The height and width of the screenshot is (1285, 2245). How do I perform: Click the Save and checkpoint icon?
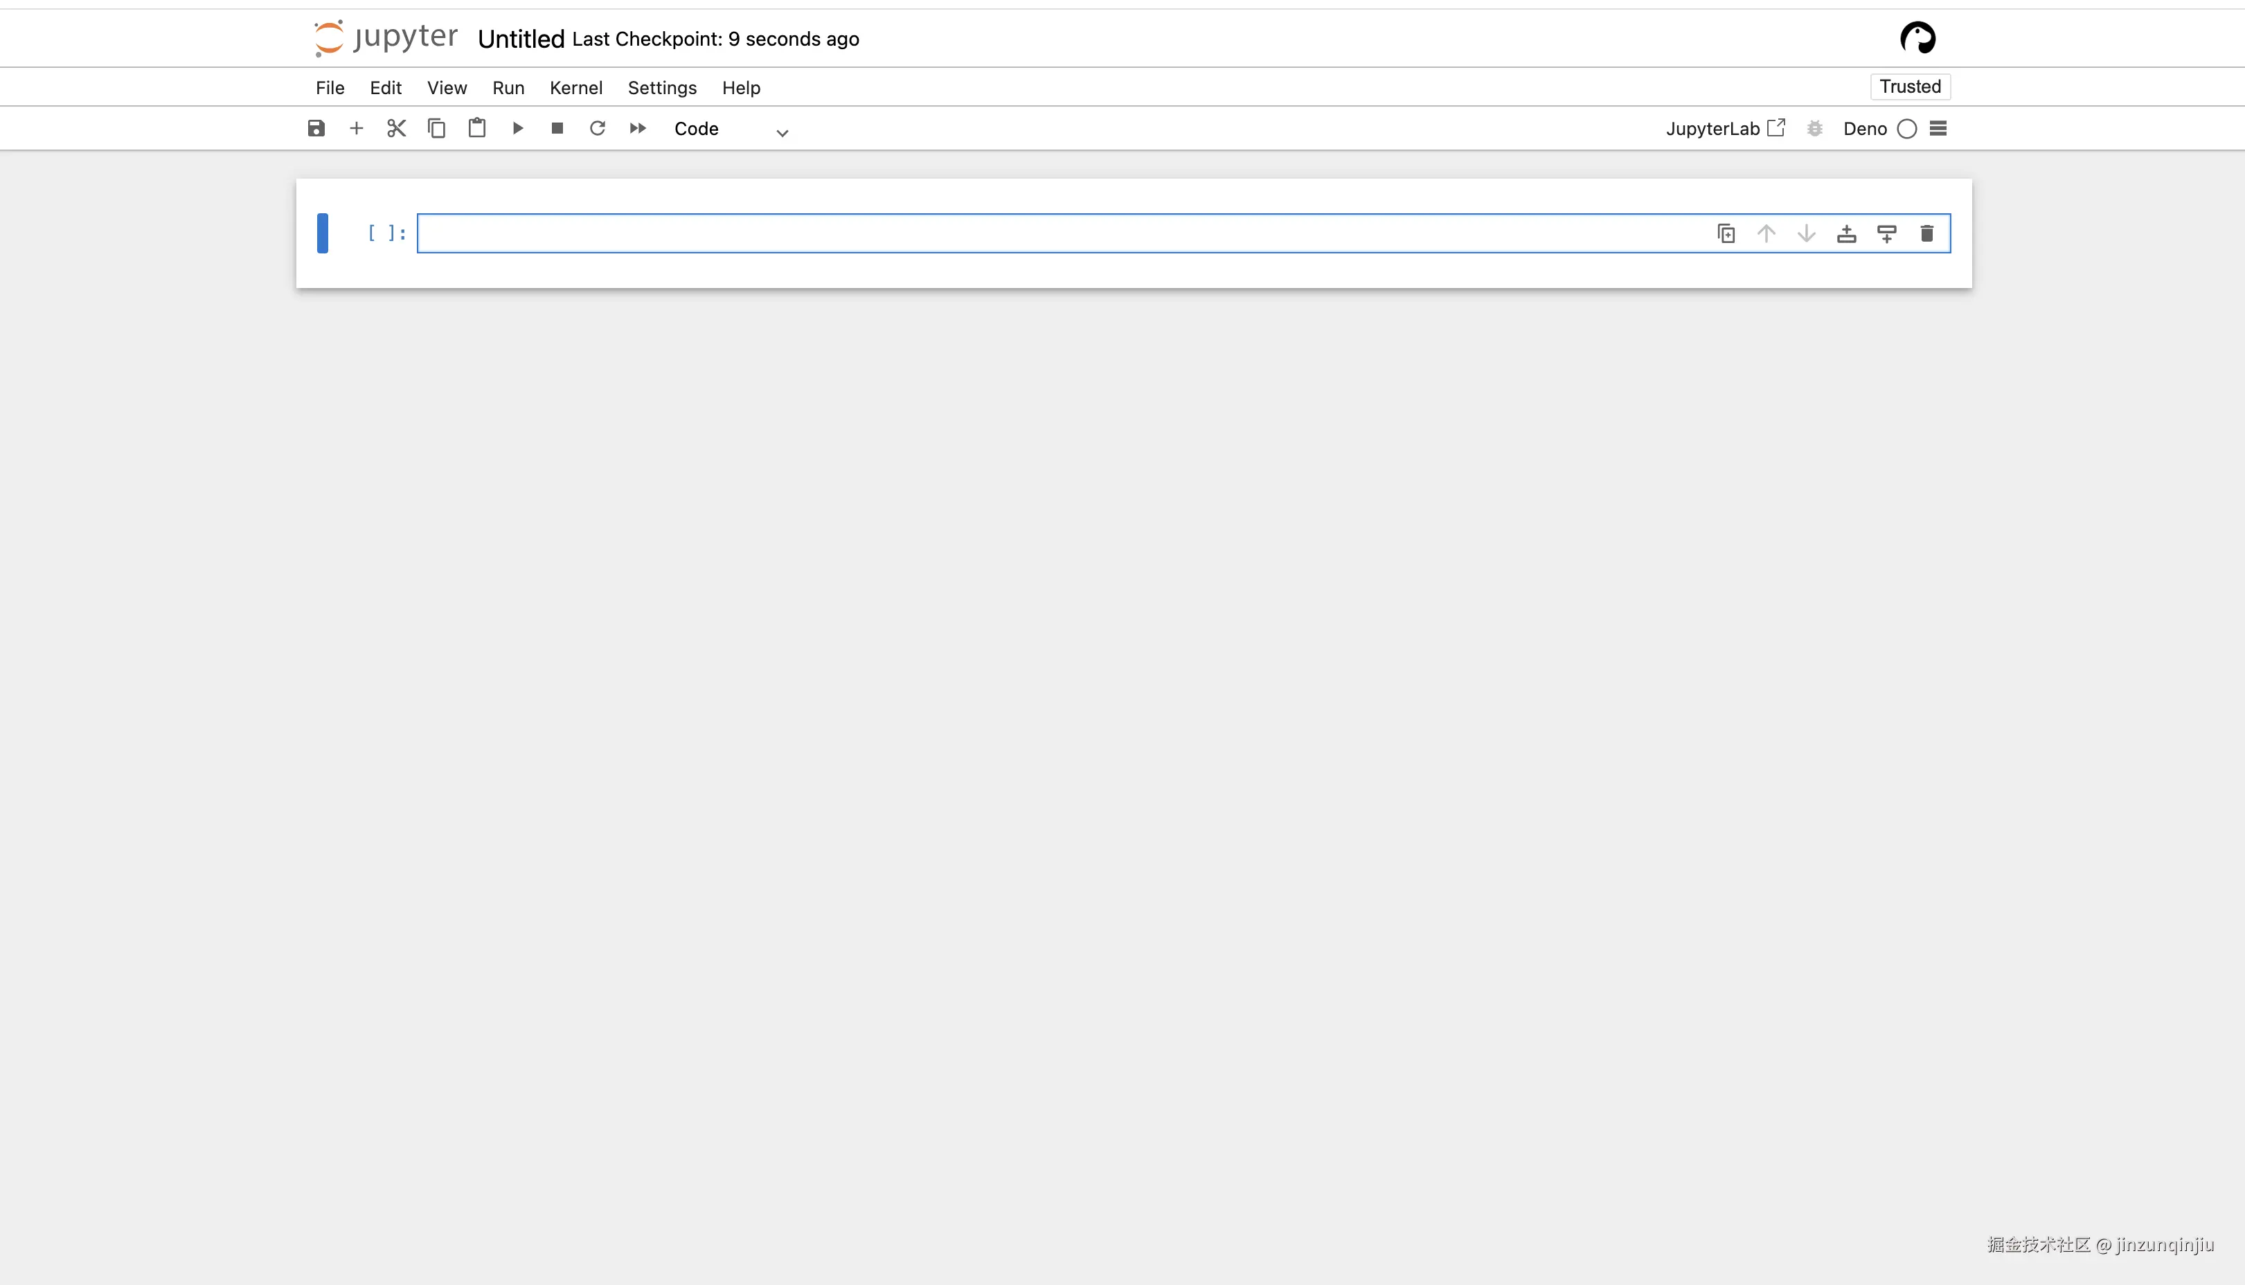click(316, 129)
